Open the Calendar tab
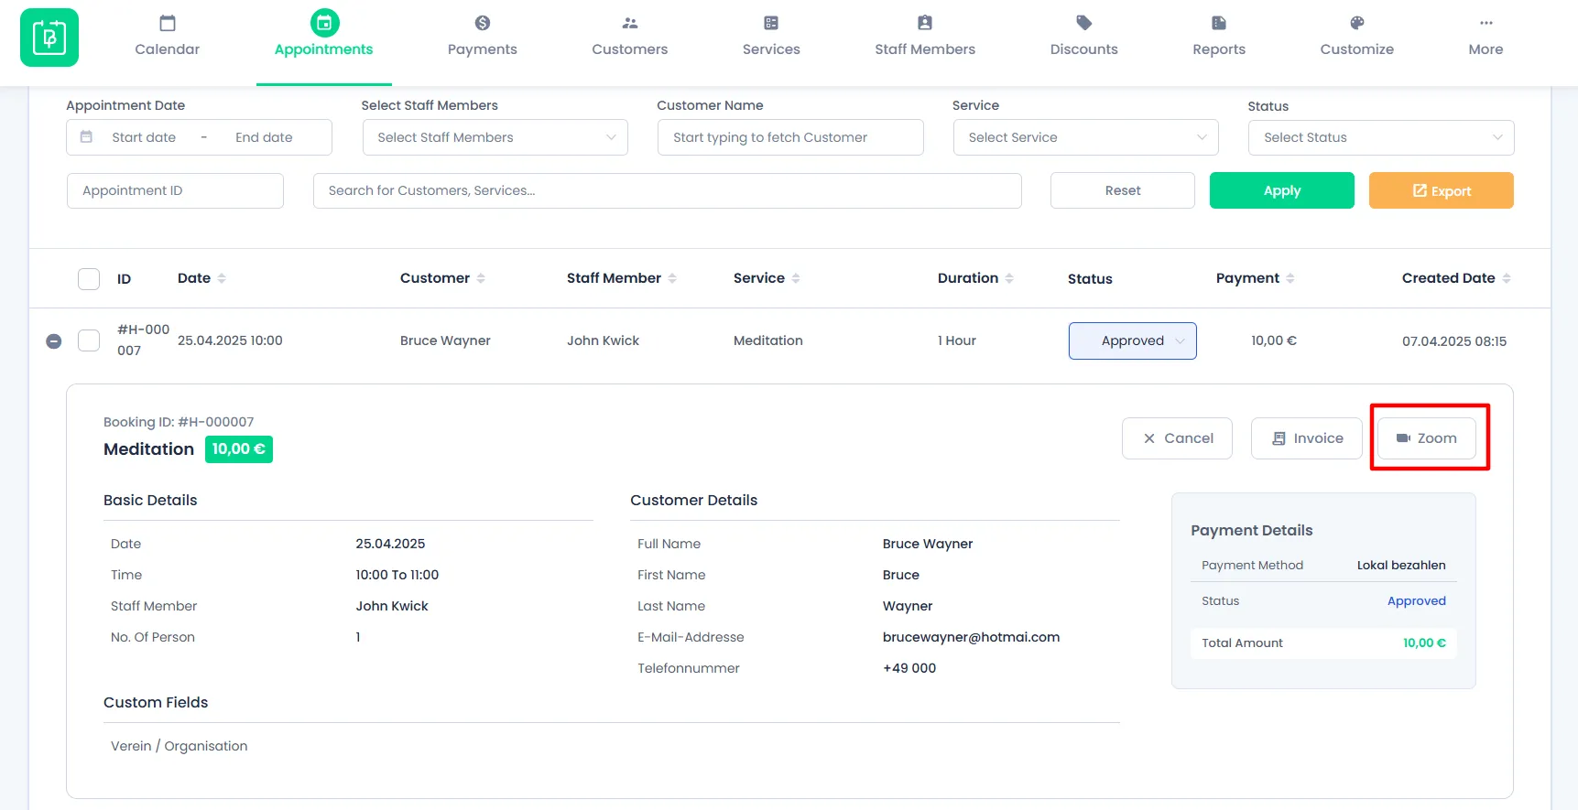This screenshot has width=1578, height=810. 167,37
